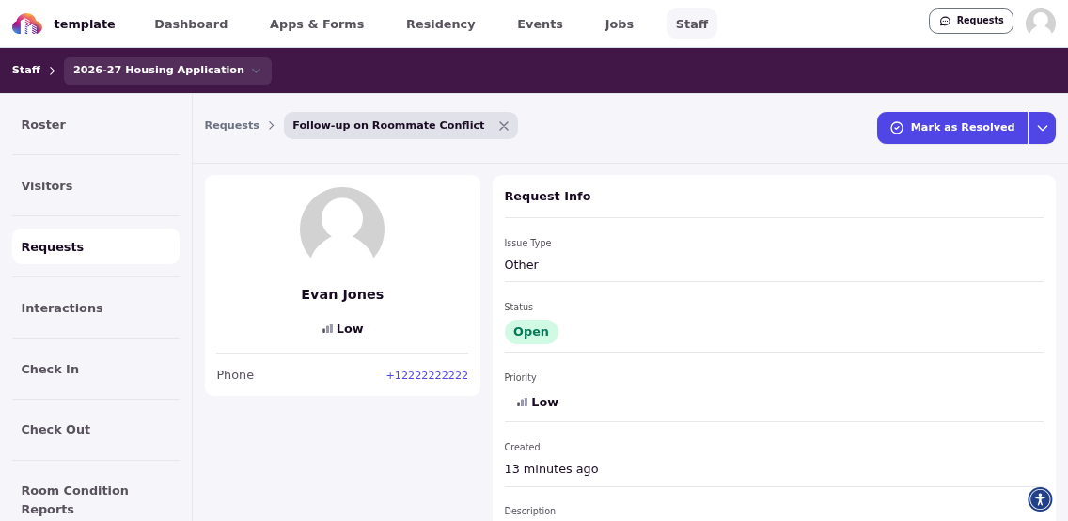Viewport: 1068px width, 521px height.
Task: Click the Low priority under Evan Jones
Action: coord(342,329)
